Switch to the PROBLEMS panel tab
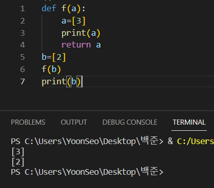This screenshot has height=188, width=214. pos(28,122)
